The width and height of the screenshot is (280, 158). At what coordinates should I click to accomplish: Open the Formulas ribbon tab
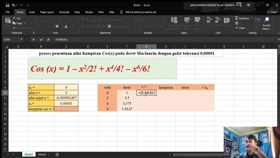[64, 12]
